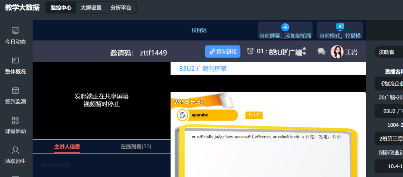Open 课堂活动 in the sidebar
The width and height of the screenshot is (403, 177).
(16, 125)
